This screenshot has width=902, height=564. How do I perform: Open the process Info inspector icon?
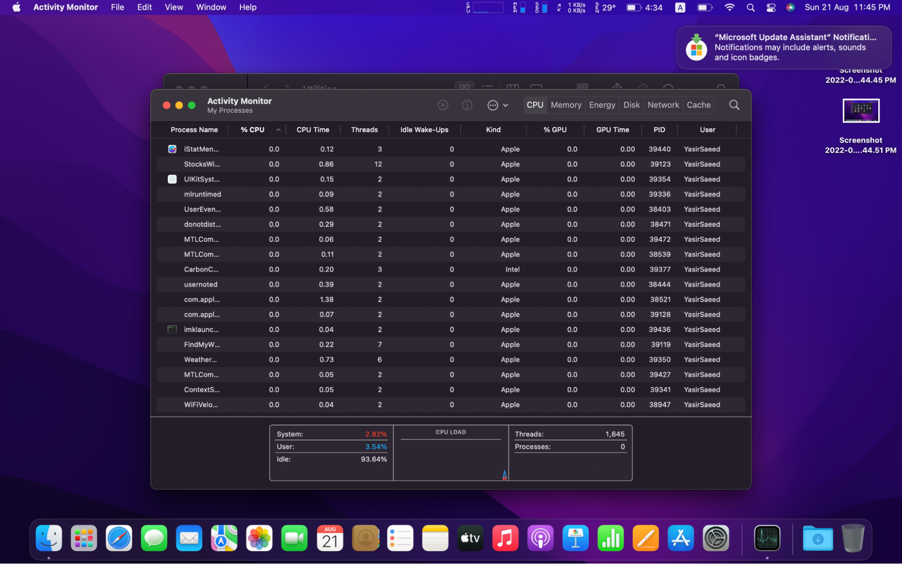click(x=467, y=105)
